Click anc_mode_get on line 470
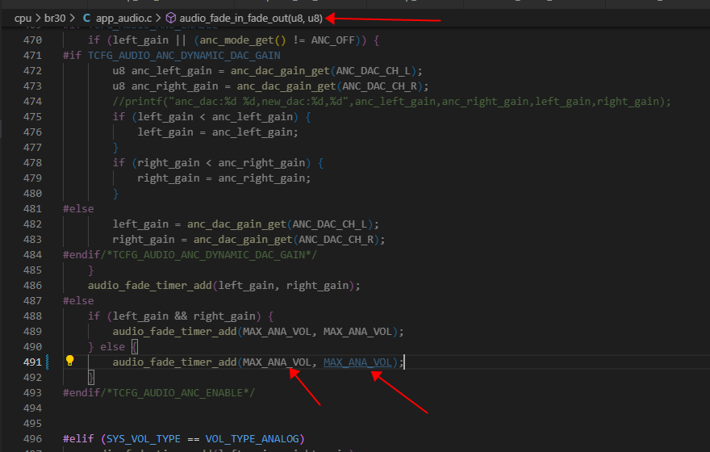The height and width of the screenshot is (452, 710). click(237, 40)
